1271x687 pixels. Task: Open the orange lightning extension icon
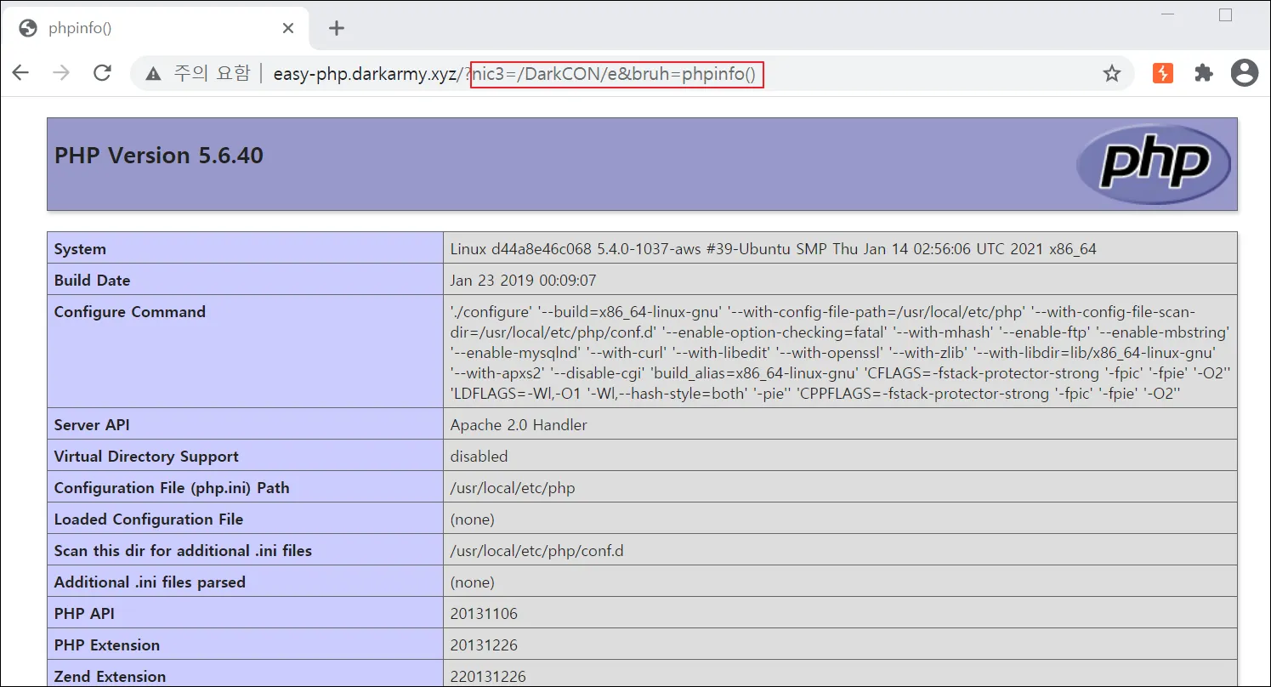click(x=1163, y=73)
